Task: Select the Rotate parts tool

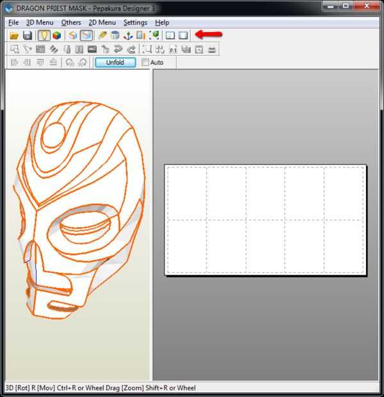Action: [x=28, y=49]
